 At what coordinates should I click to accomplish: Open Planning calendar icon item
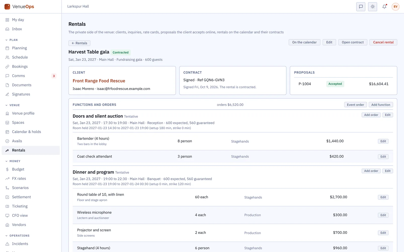pos(31,48)
